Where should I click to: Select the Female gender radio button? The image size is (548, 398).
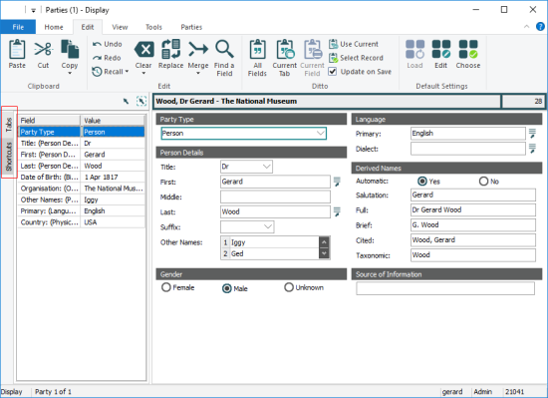(166, 287)
